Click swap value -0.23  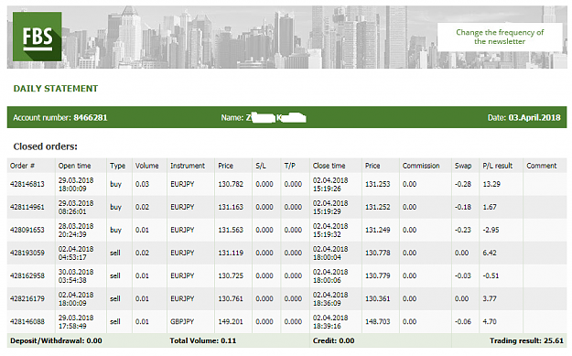click(x=463, y=230)
